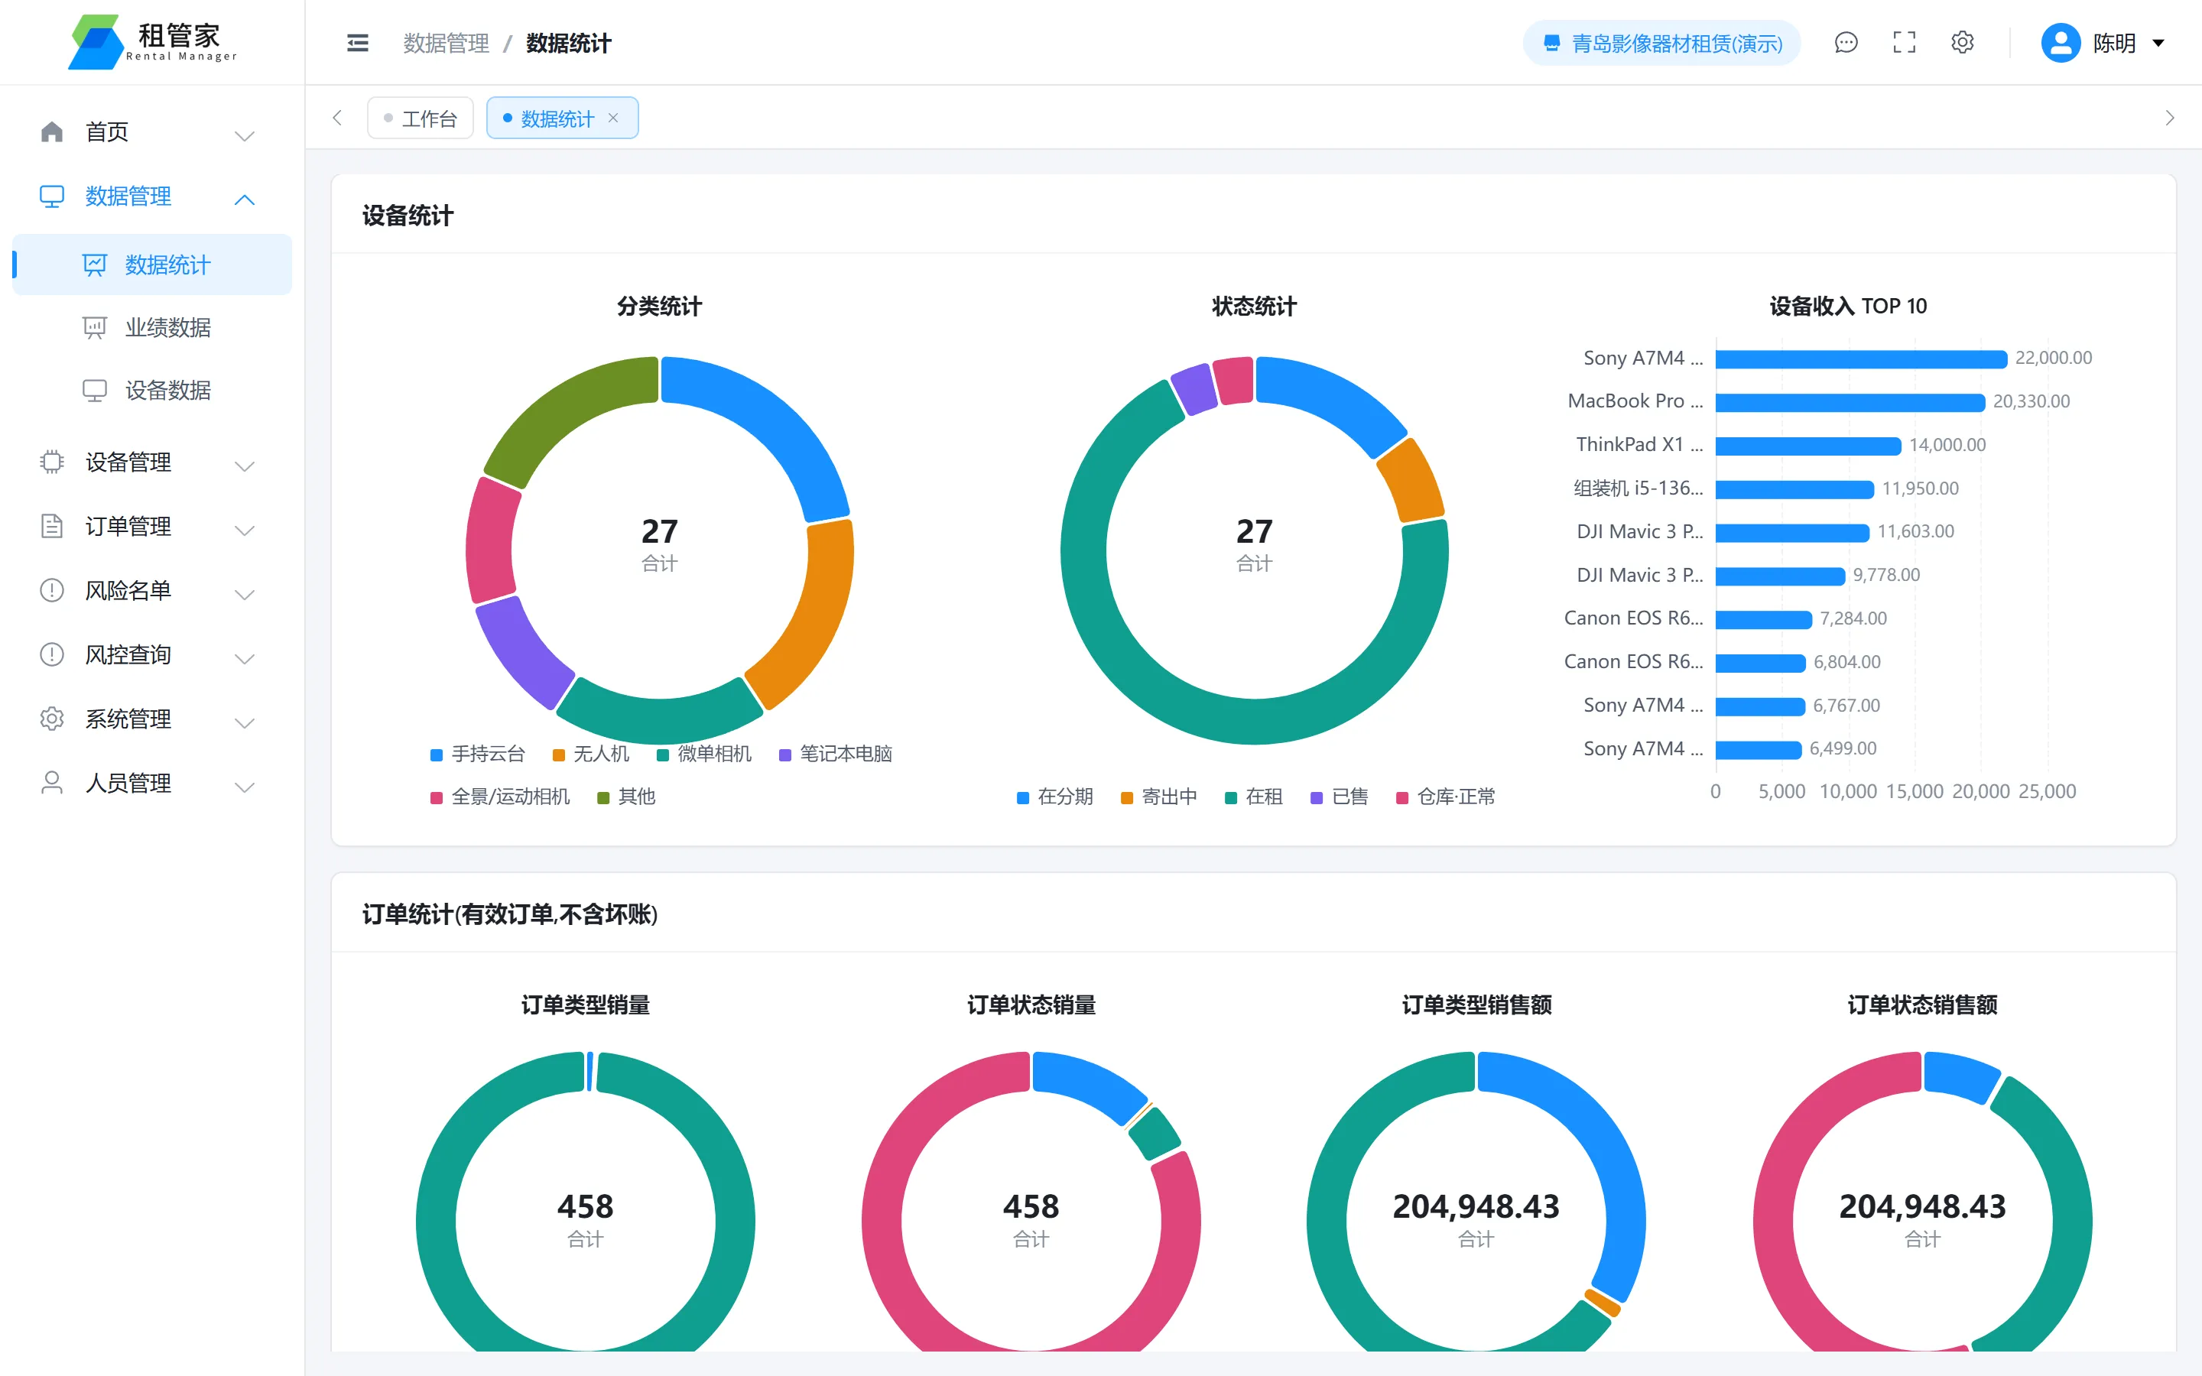Toggle 在租 legend in 状态统计
The height and width of the screenshot is (1376, 2202).
1253,797
